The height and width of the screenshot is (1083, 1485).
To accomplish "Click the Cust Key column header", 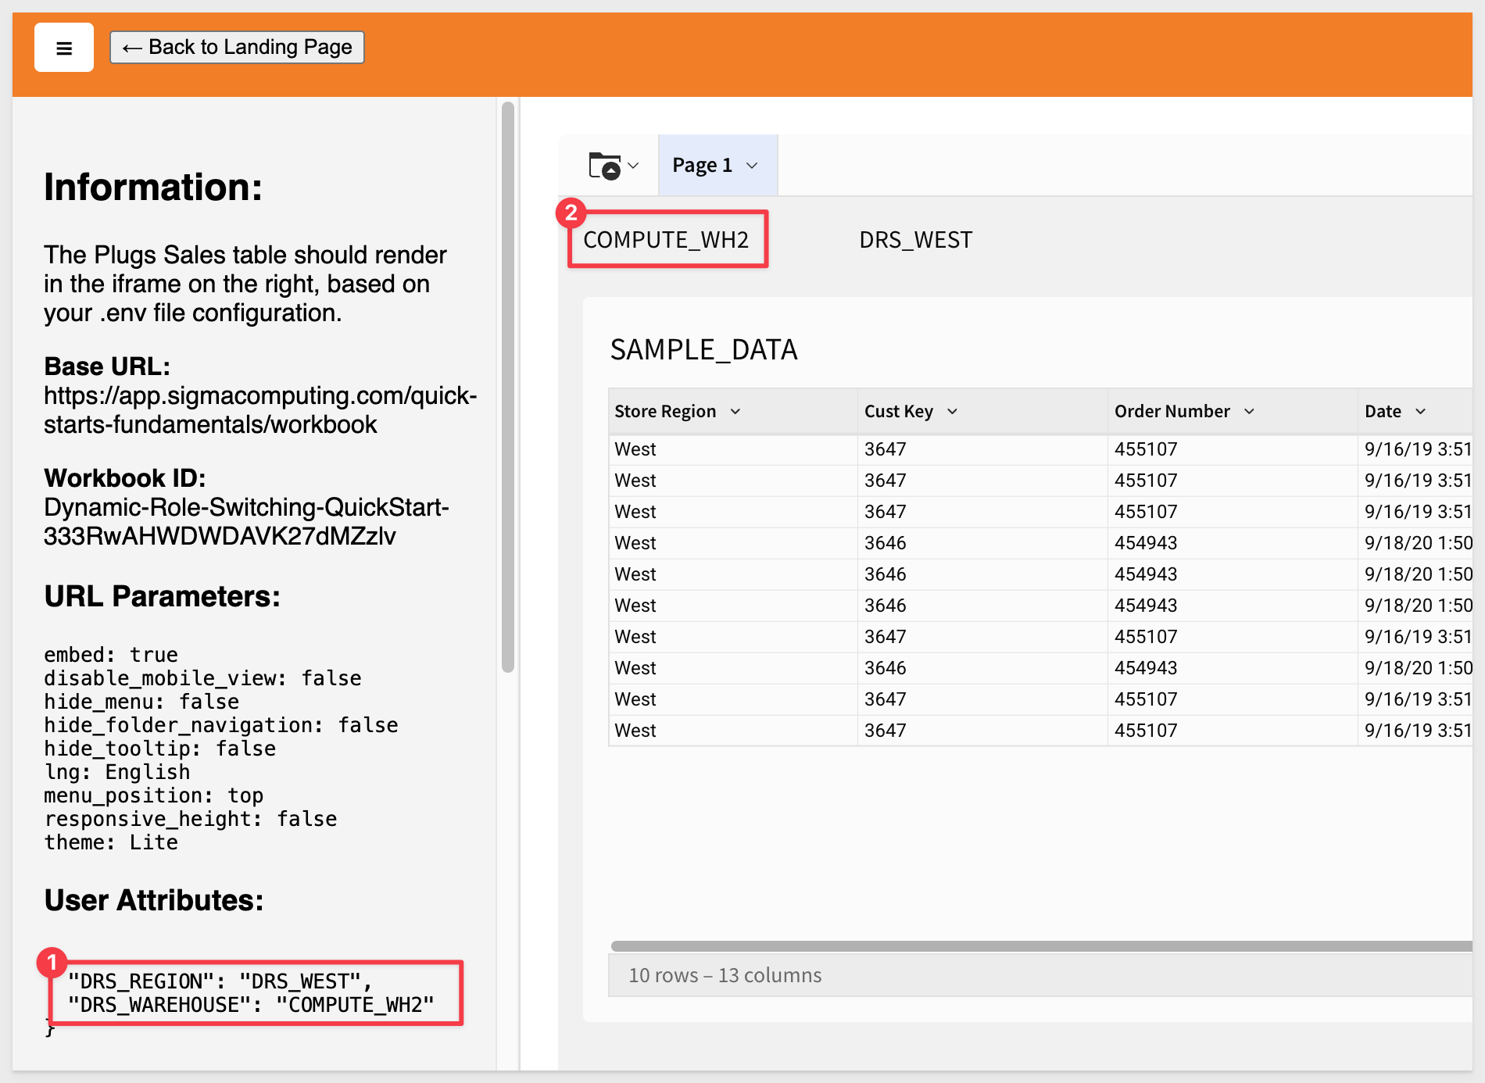I will [x=982, y=412].
